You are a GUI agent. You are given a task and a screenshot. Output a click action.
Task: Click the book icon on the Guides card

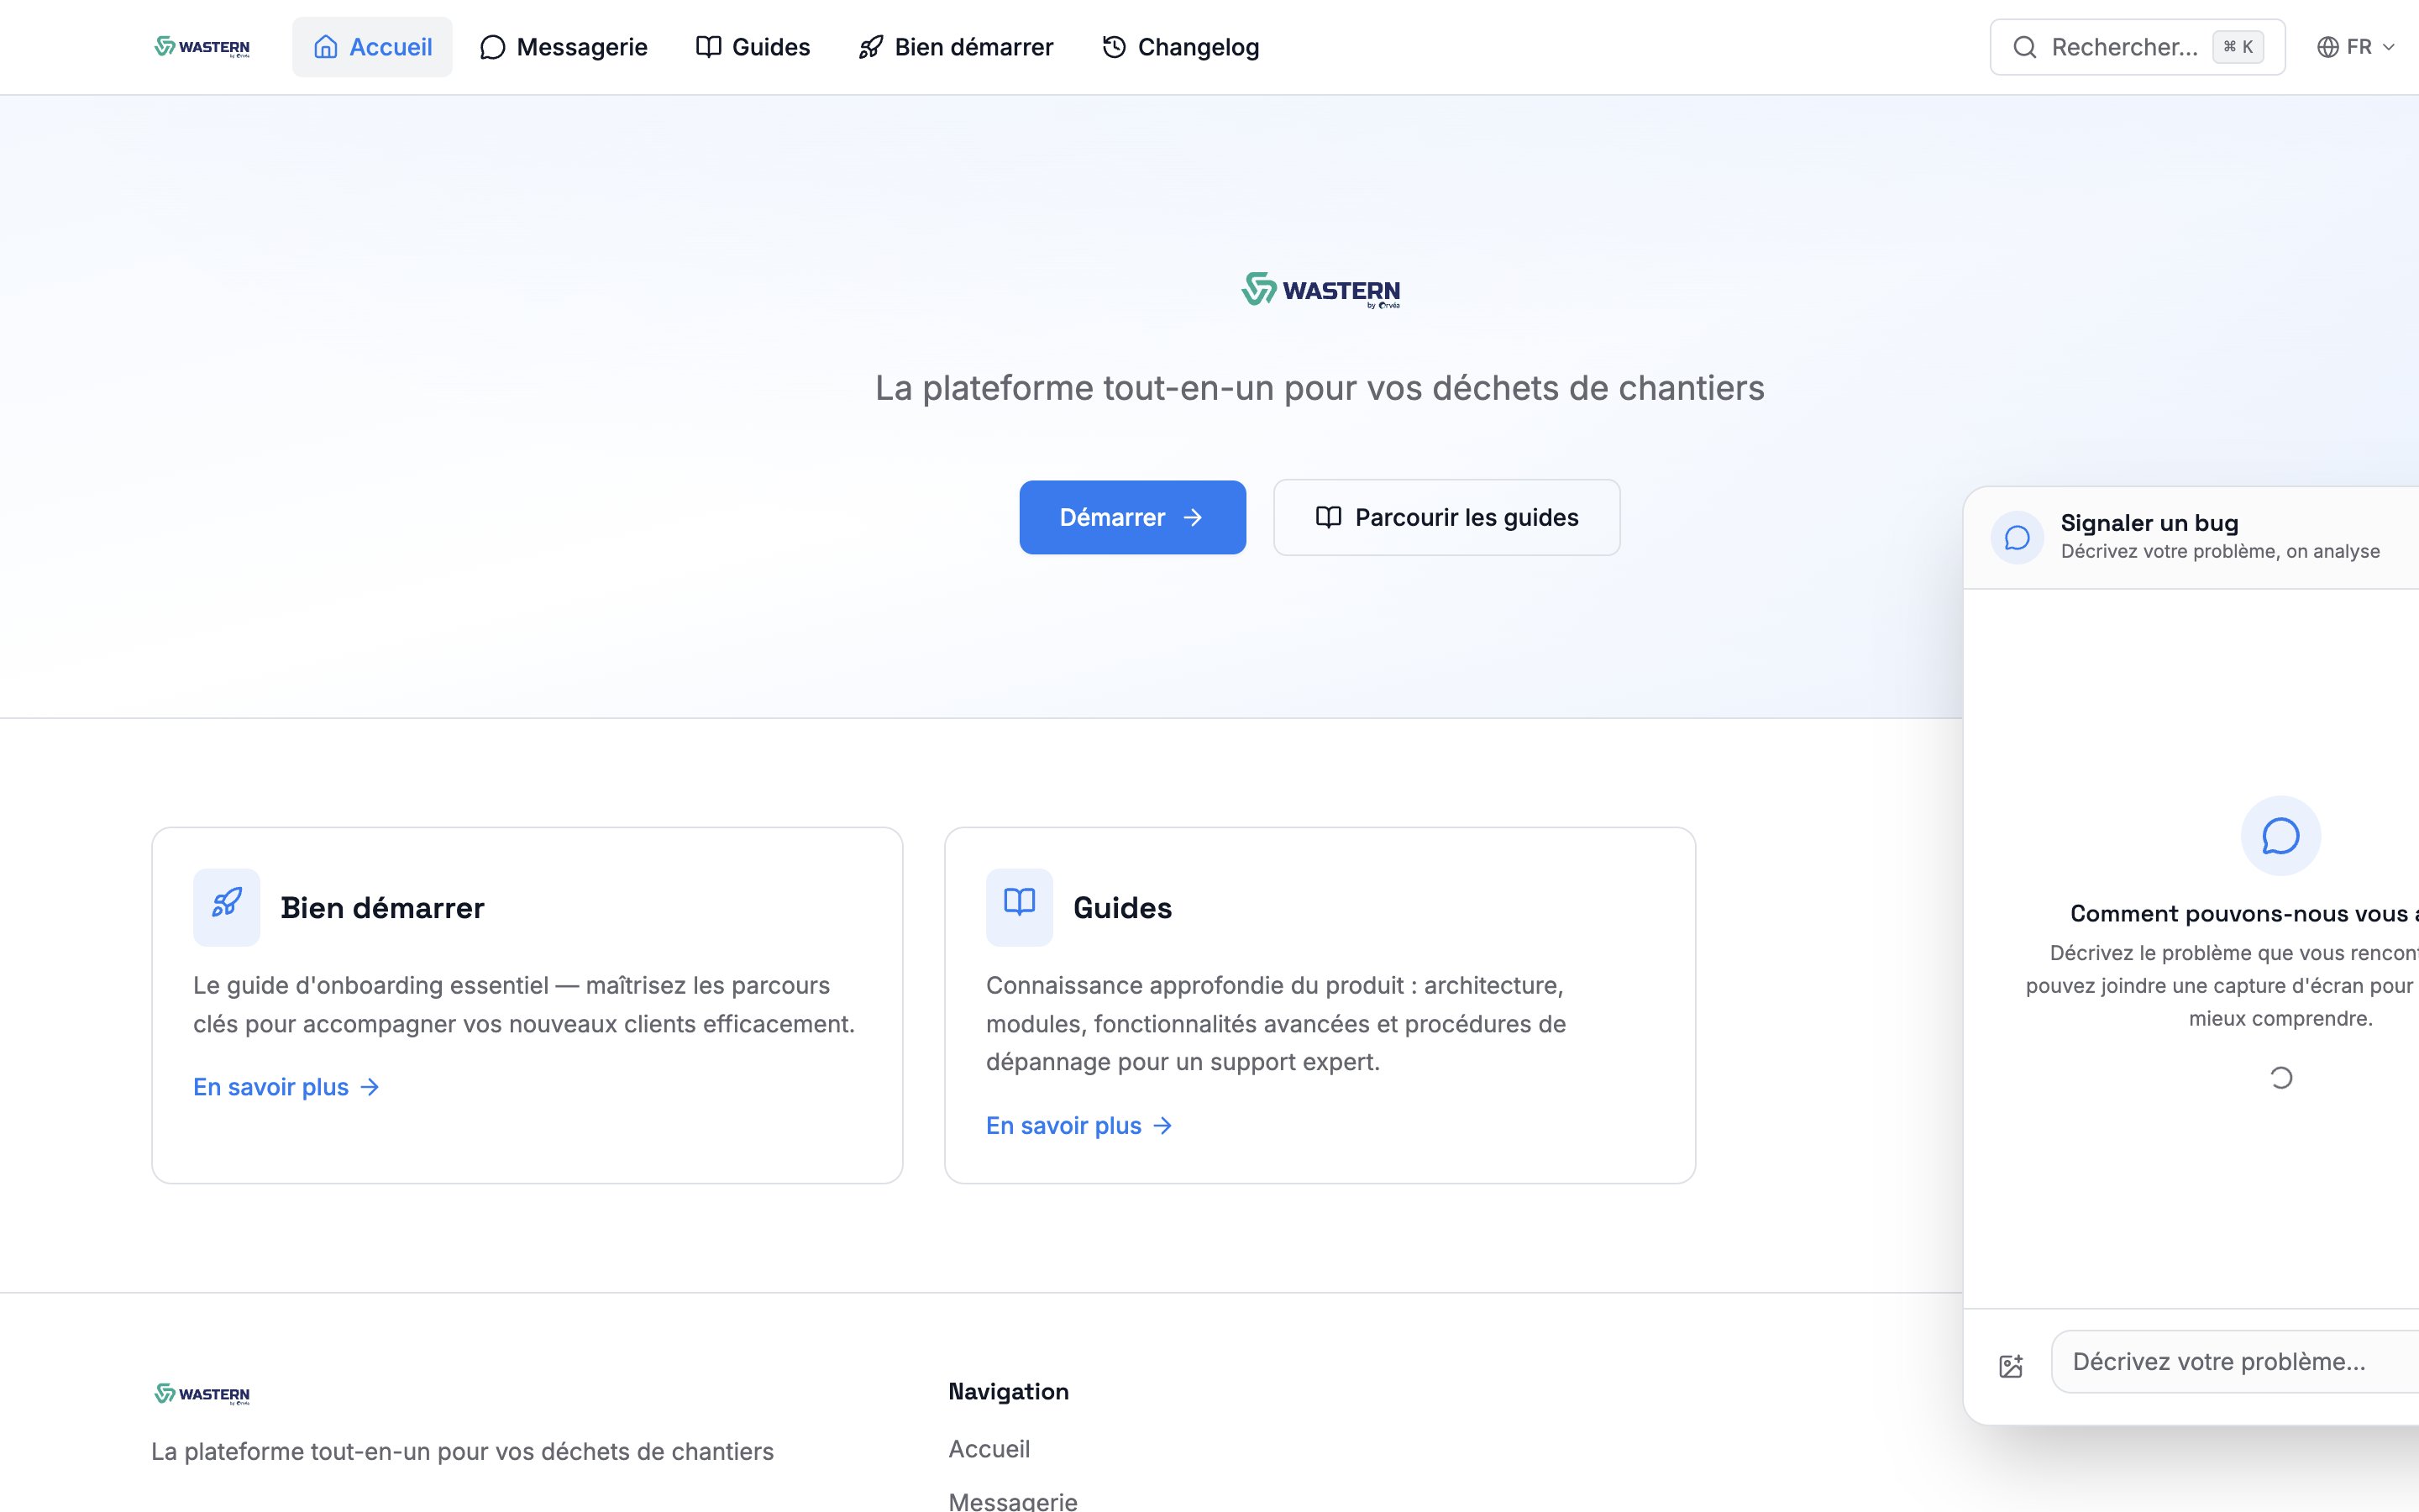(1019, 905)
